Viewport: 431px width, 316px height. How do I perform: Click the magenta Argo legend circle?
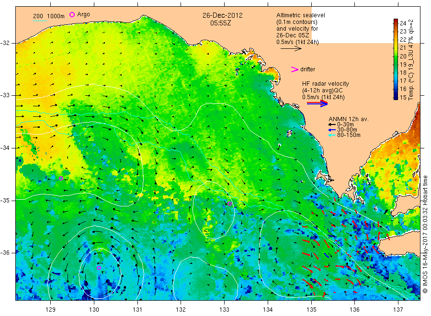click(x=72, y=14)
